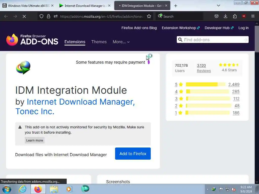The width and height of the screenshot is (259, 194).
Task: Click the magnifier icon in Find add-ons
Action: click(180, 40)
